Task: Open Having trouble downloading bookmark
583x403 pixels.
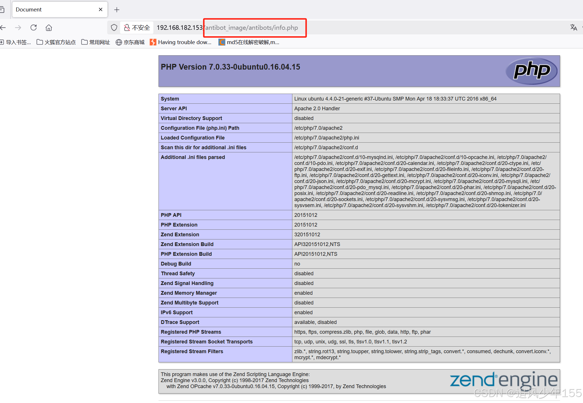Action: coord(181,42)
